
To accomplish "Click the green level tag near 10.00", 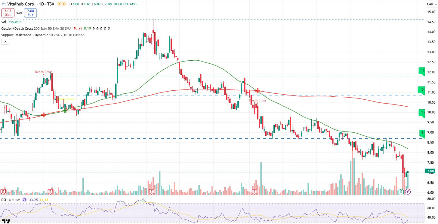I will click(x=422, y=113).
